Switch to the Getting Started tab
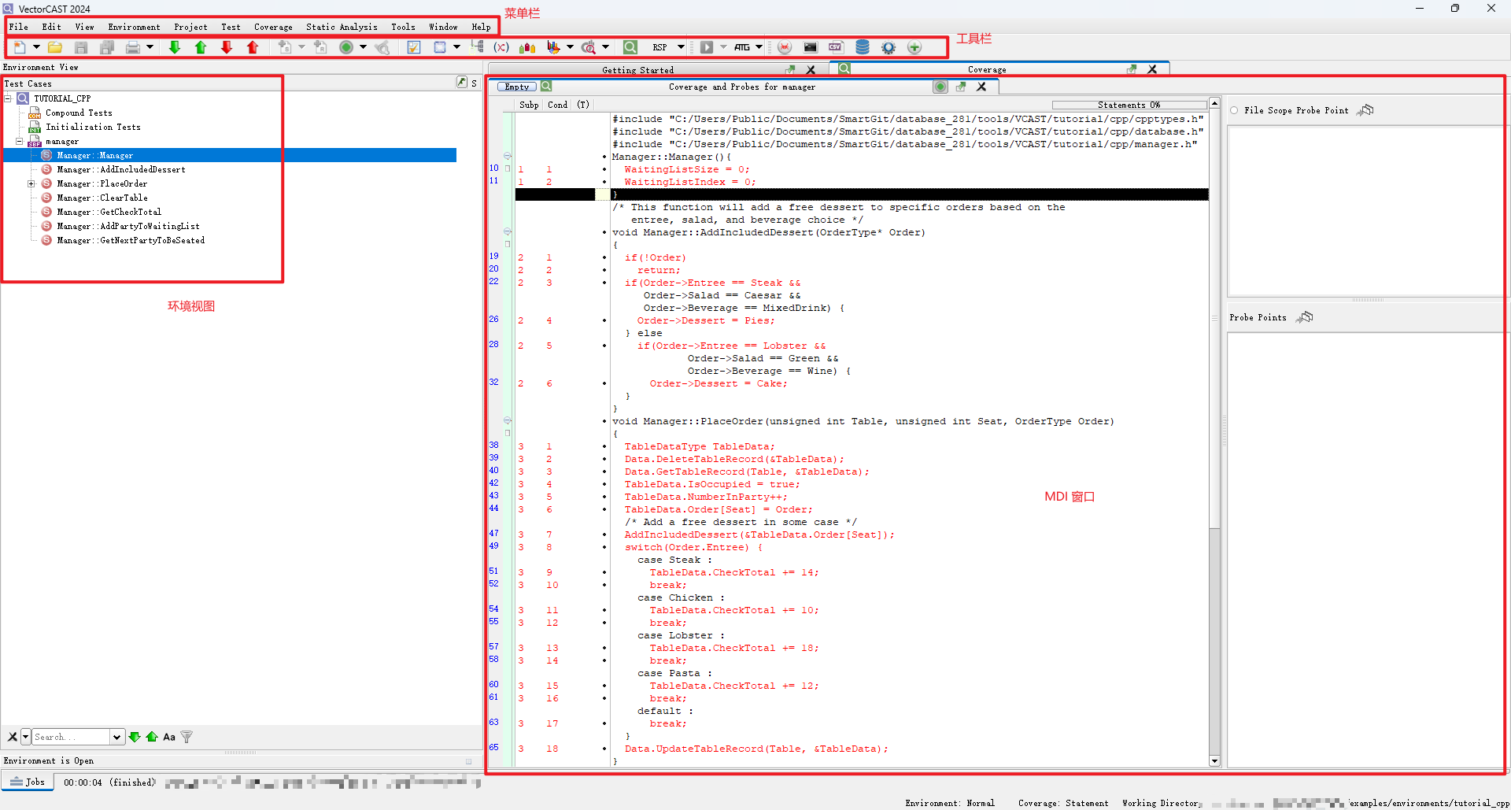This screenshot has width=1511, height=810. 637,70
